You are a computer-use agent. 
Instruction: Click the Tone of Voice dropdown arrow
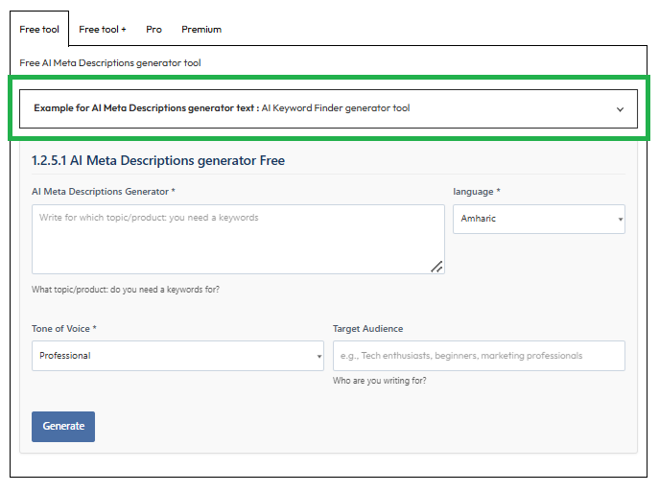pyautogui.click(x=319, y=357)
